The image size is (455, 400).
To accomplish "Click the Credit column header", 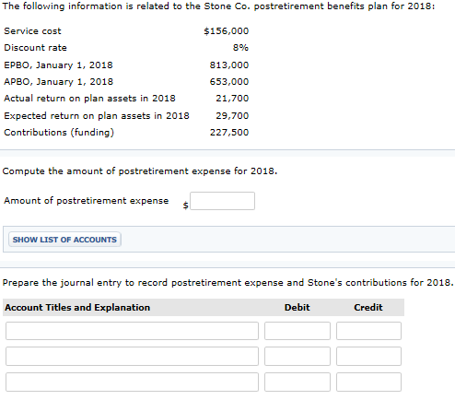I will [x=368, y=308].
